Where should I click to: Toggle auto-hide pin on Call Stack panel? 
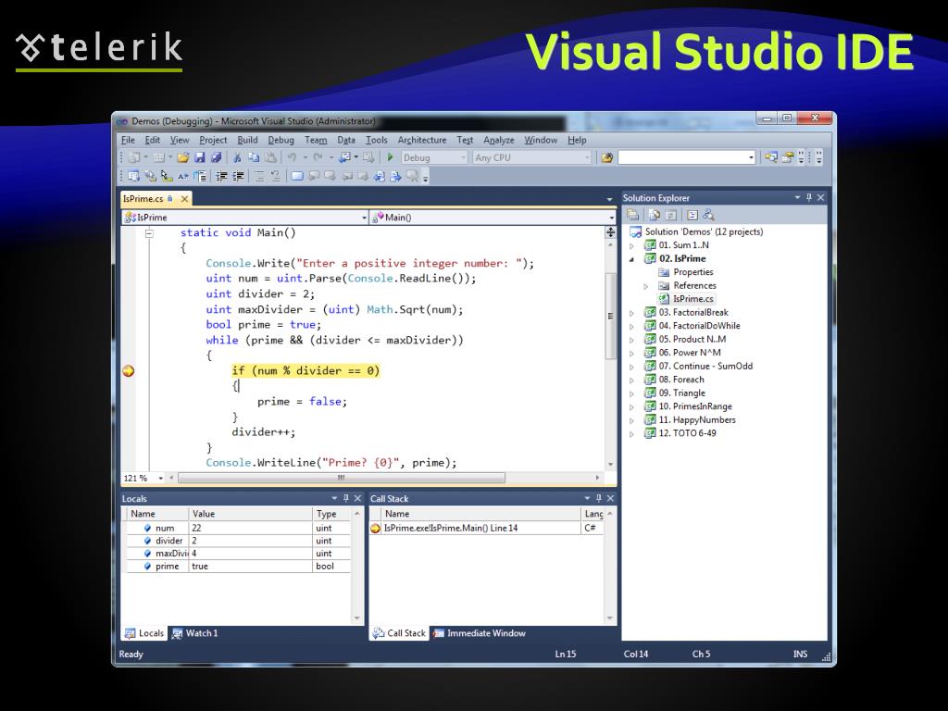tap(599, 498)
